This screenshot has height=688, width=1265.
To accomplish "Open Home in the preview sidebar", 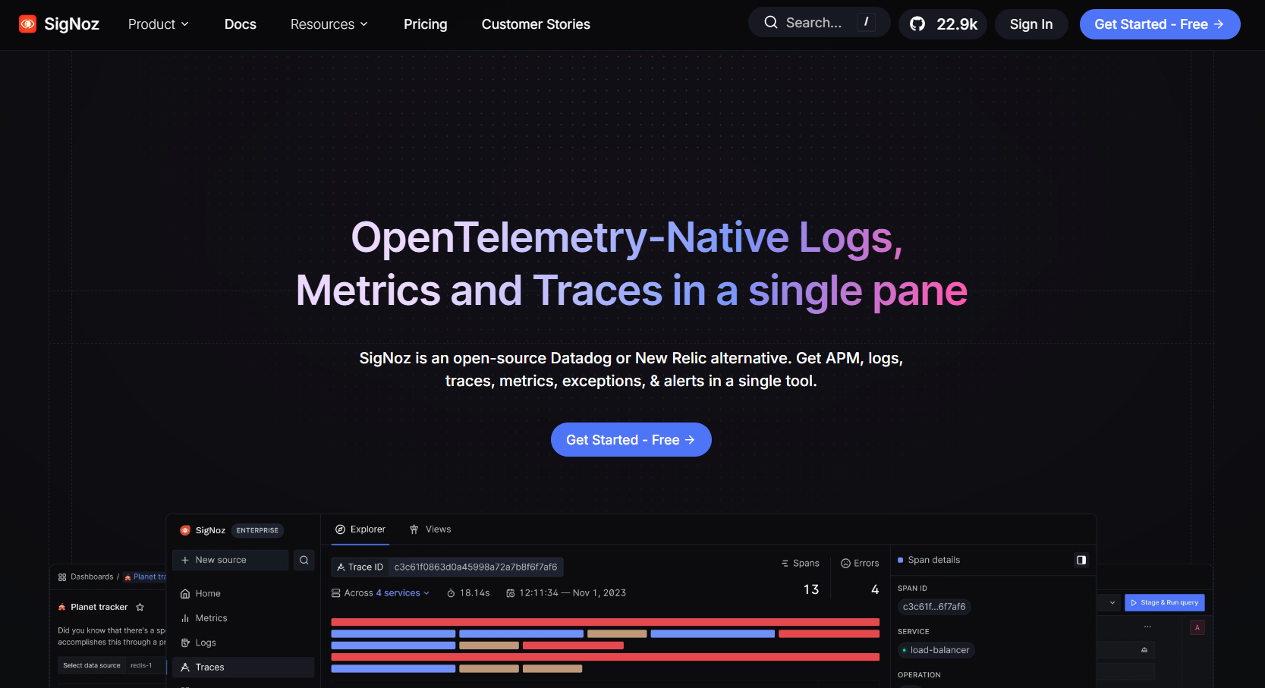I will tap(243, 594).
